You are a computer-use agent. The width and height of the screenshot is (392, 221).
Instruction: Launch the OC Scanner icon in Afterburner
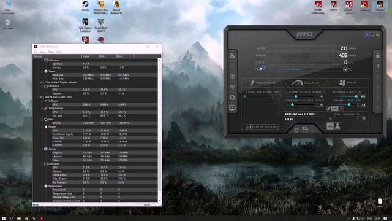[233, 87]
